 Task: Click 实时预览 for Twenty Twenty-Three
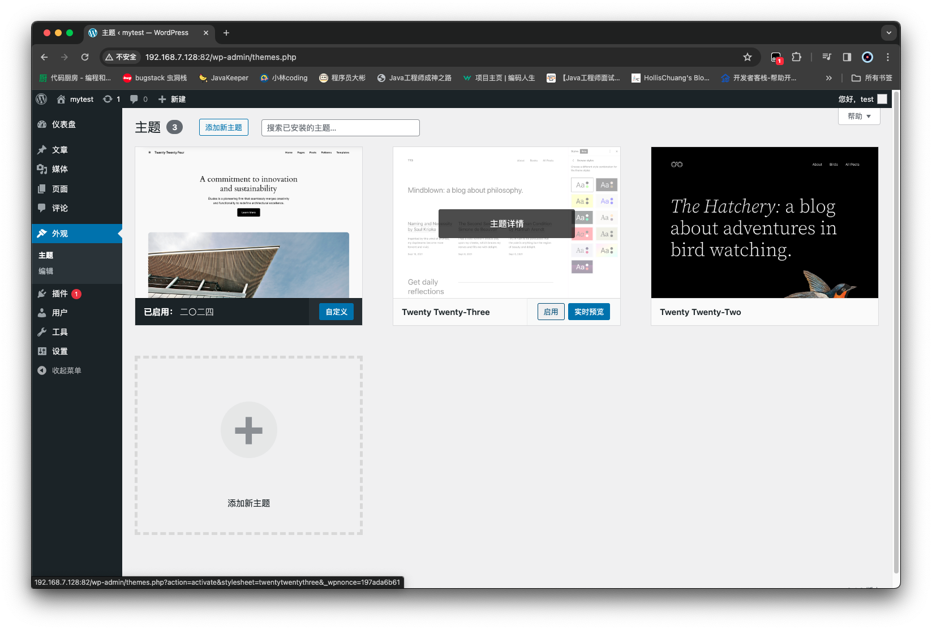tap(589, 312)
